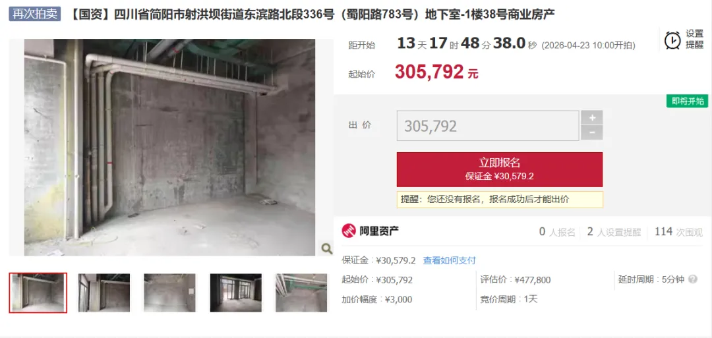Click the help icon beside 延时周期
Image resolution: width=712 pixels, height=338 pixels.
692,279
